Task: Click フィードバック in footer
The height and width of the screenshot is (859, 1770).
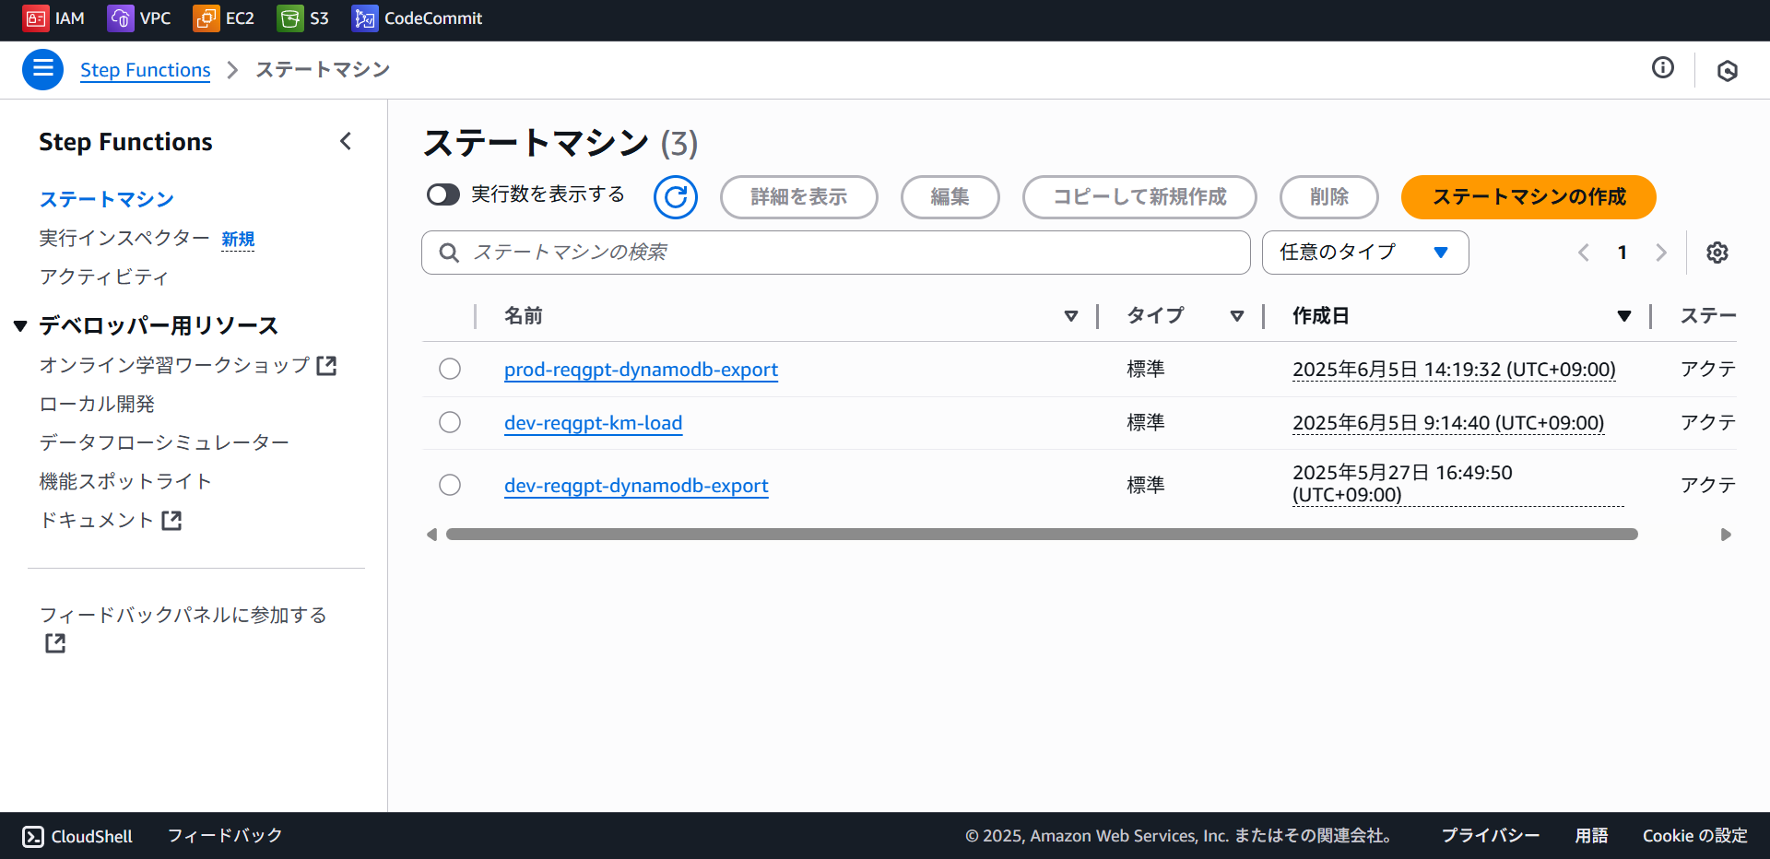Action: point(225,836)
